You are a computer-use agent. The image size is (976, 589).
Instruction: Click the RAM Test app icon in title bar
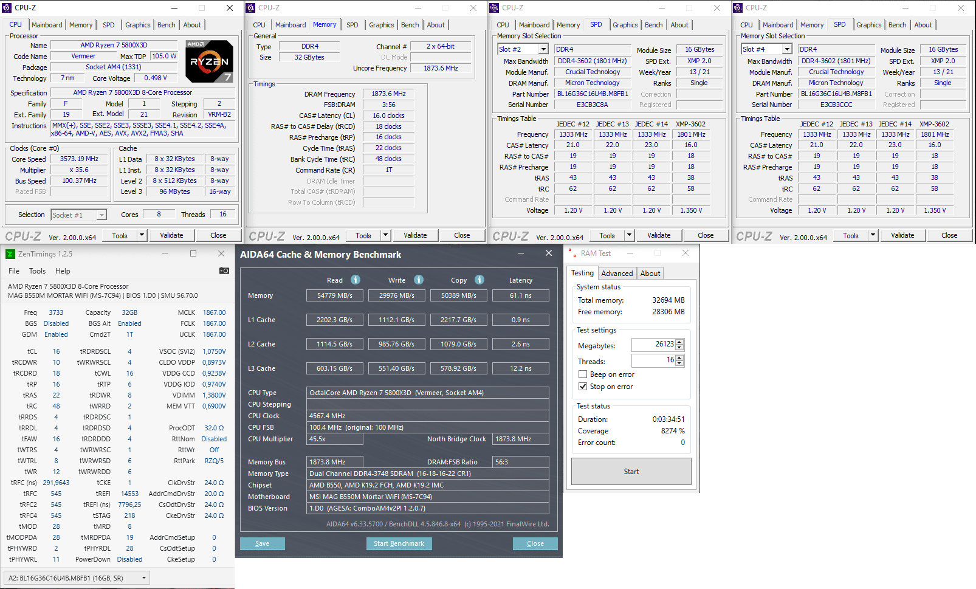(571, 253)
